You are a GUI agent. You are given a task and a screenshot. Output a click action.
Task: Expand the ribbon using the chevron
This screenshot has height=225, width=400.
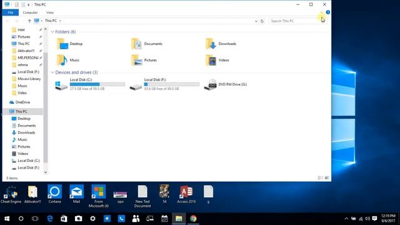[321, 12]
